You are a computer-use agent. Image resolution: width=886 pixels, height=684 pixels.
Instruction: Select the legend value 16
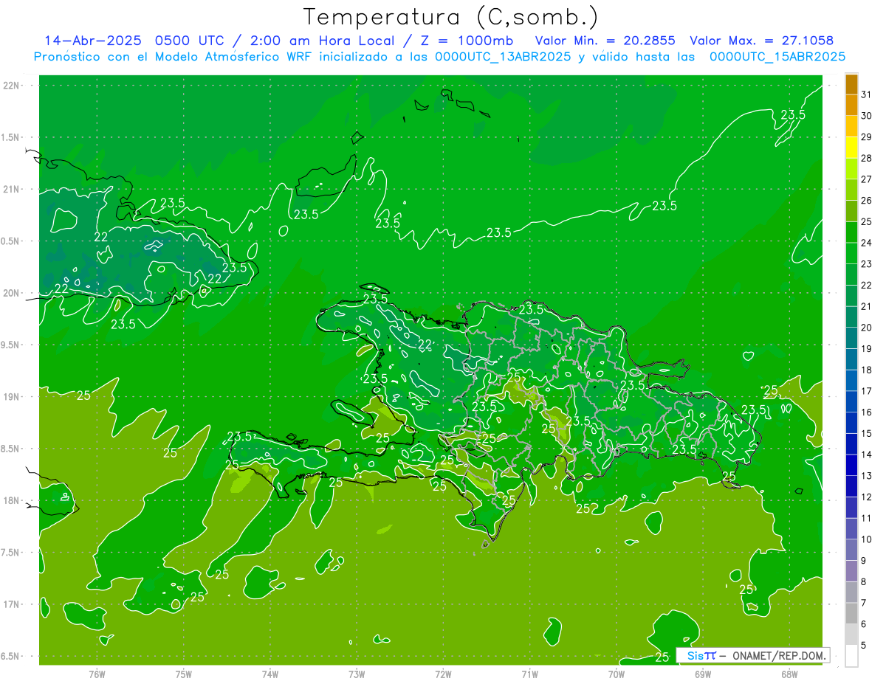click(867, 412)
